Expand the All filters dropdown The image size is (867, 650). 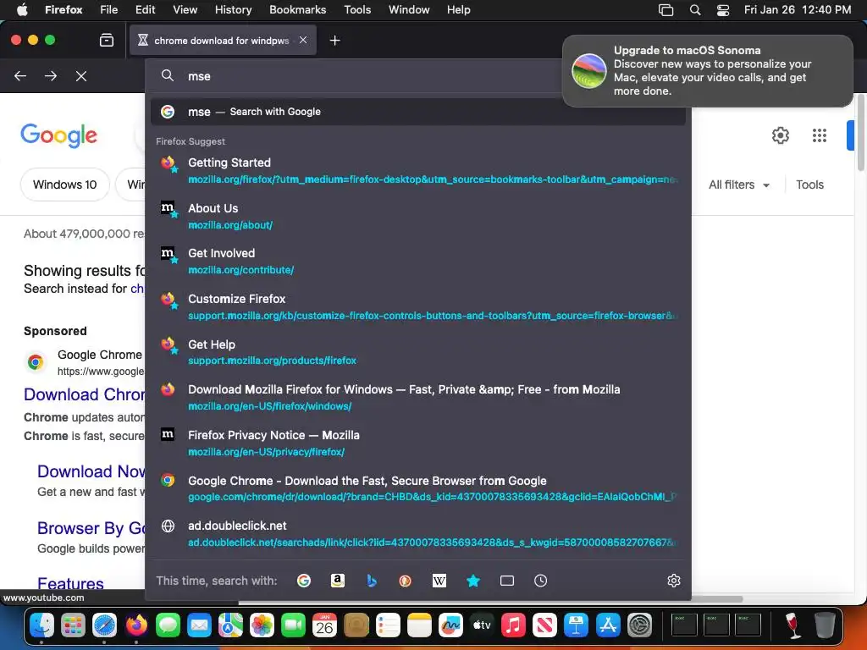pyautogui.click(x=738, y=185)
